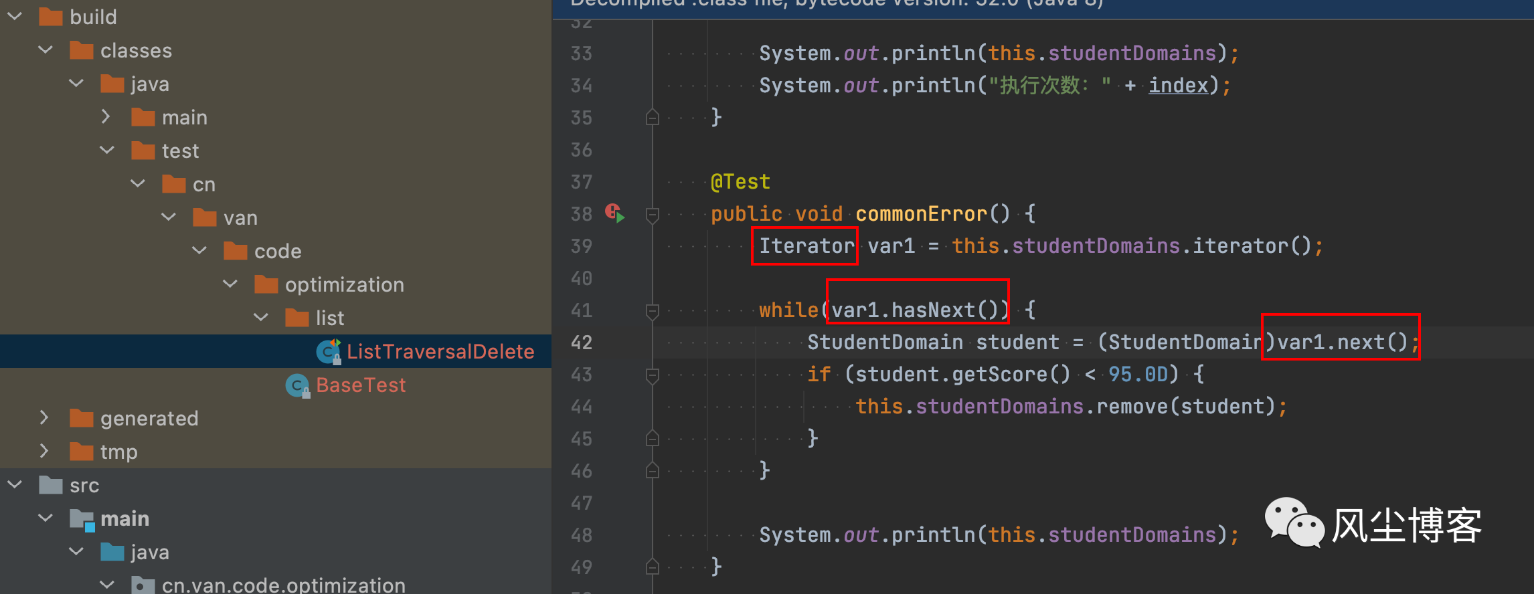This screenshot has width=1534, height=594.
Task: Collapse the code folder chevron
Action: pyautogui.click(x=199, y=250)
